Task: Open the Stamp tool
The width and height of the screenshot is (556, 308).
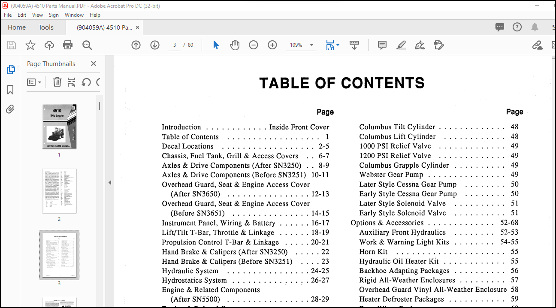Action: [x=438, y=45]
